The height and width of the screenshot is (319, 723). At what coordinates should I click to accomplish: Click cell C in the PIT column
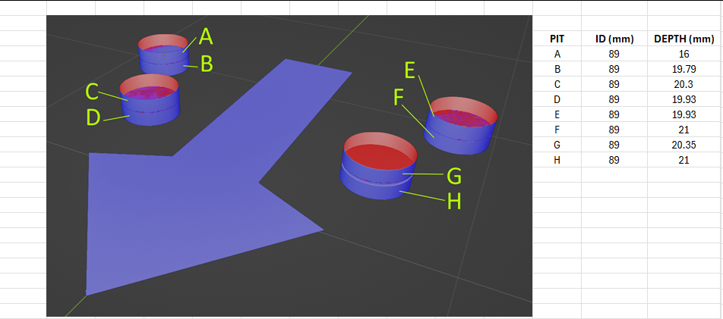pos(557,84)
